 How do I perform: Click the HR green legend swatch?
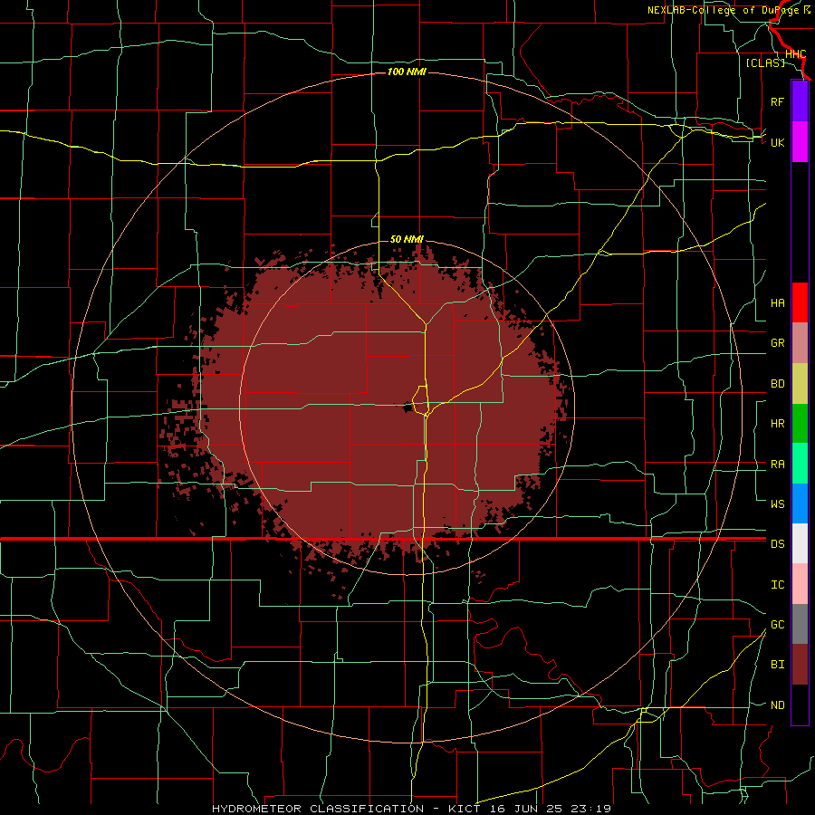click(800, 424)
